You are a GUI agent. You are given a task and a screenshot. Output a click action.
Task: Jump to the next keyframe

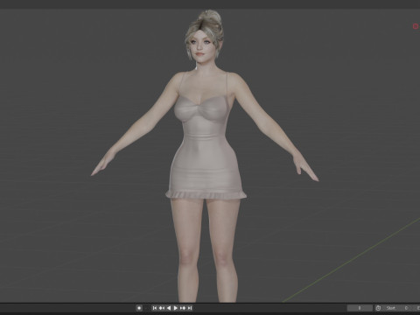(x=183, y=308)
